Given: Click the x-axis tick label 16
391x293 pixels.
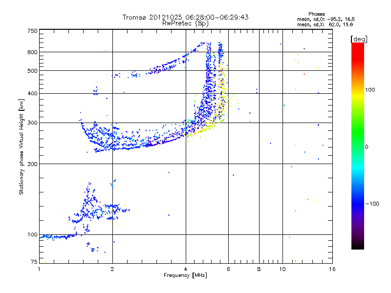Looking at the screenshot, I should 332,269.
